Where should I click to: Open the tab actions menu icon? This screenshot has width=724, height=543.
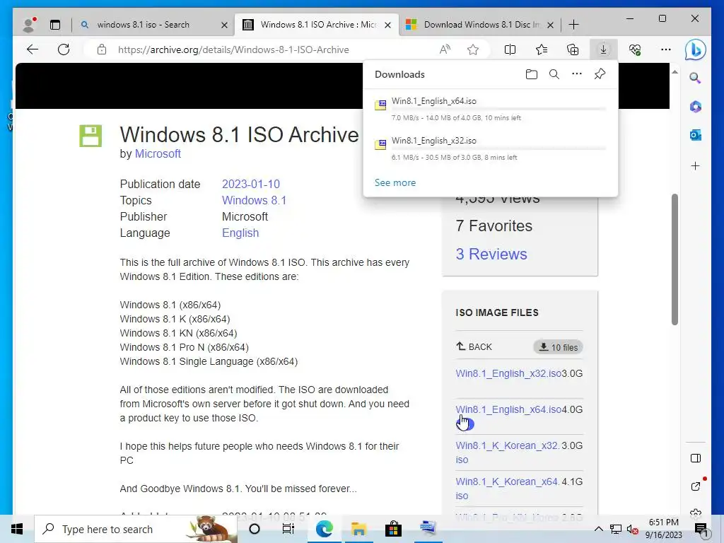[55, 25]
